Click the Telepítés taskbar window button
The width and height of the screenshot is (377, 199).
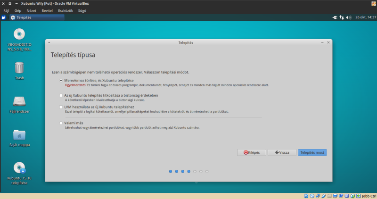pos(37,17)
